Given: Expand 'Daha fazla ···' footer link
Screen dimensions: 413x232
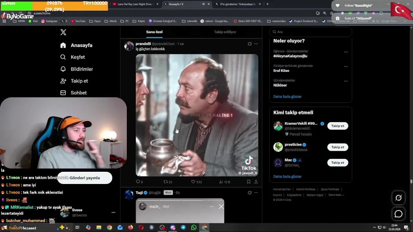Looking at the screenshot, I should point(336,195).
